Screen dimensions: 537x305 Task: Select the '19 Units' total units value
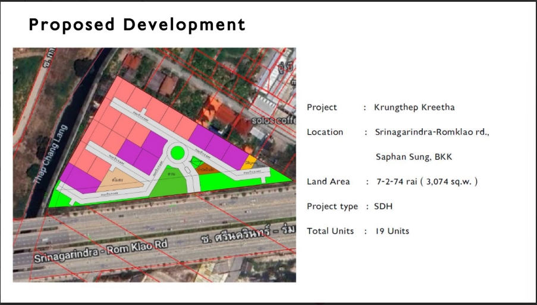point(392,231)
